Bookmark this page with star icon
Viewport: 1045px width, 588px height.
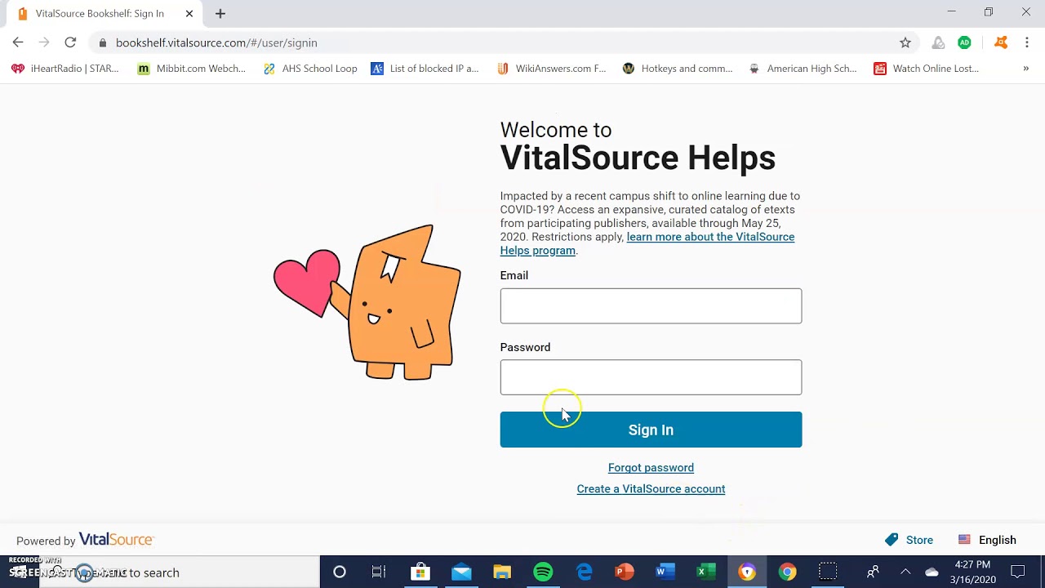(905, 42)
